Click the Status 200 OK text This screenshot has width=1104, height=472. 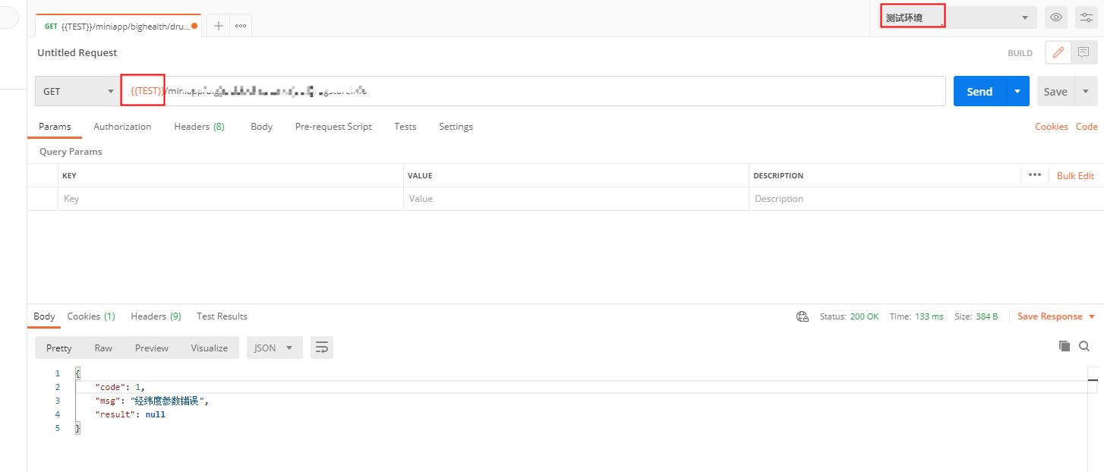pos(849,316)
